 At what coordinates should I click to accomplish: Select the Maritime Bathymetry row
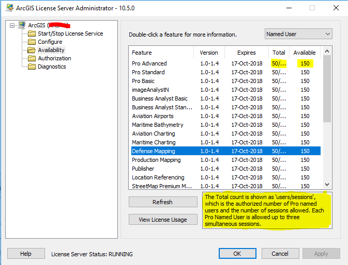[226, 125]
